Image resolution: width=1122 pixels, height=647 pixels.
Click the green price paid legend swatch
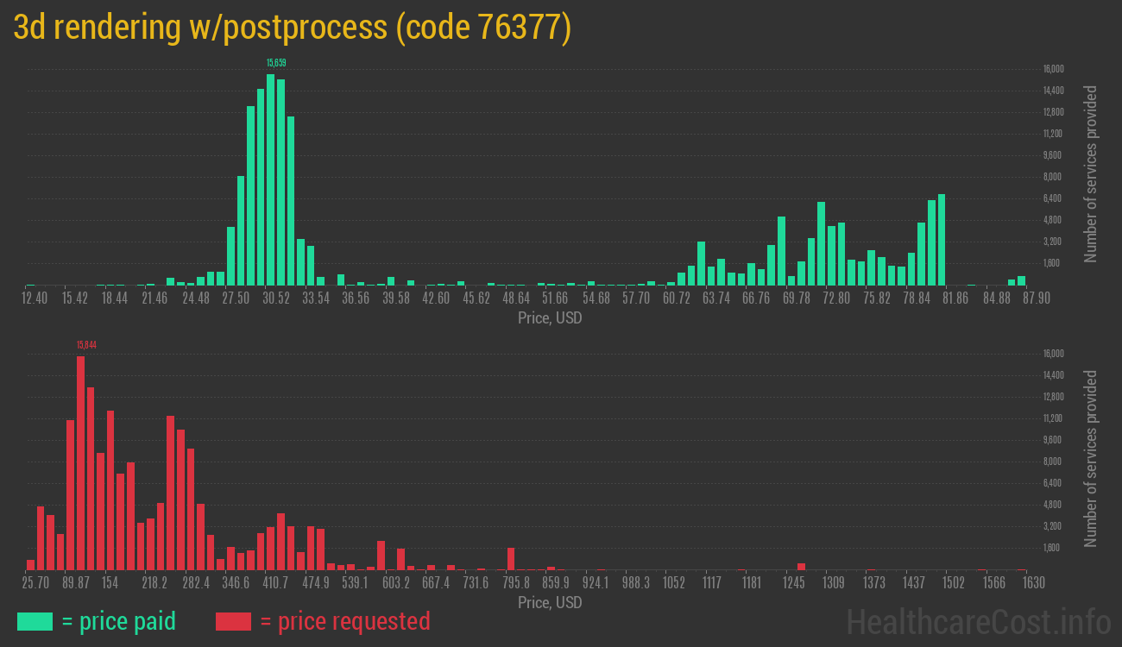(x=35, y=621)
